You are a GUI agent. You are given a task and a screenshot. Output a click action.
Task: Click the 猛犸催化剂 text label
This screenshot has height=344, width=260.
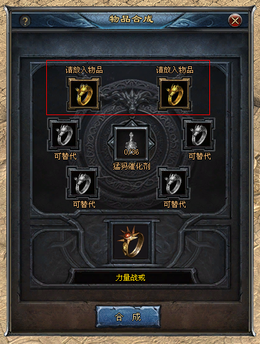point(131,166)
